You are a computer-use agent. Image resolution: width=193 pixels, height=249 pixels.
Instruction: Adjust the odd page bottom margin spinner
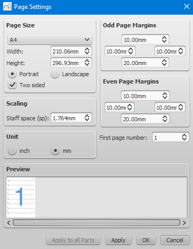point(164,63)
